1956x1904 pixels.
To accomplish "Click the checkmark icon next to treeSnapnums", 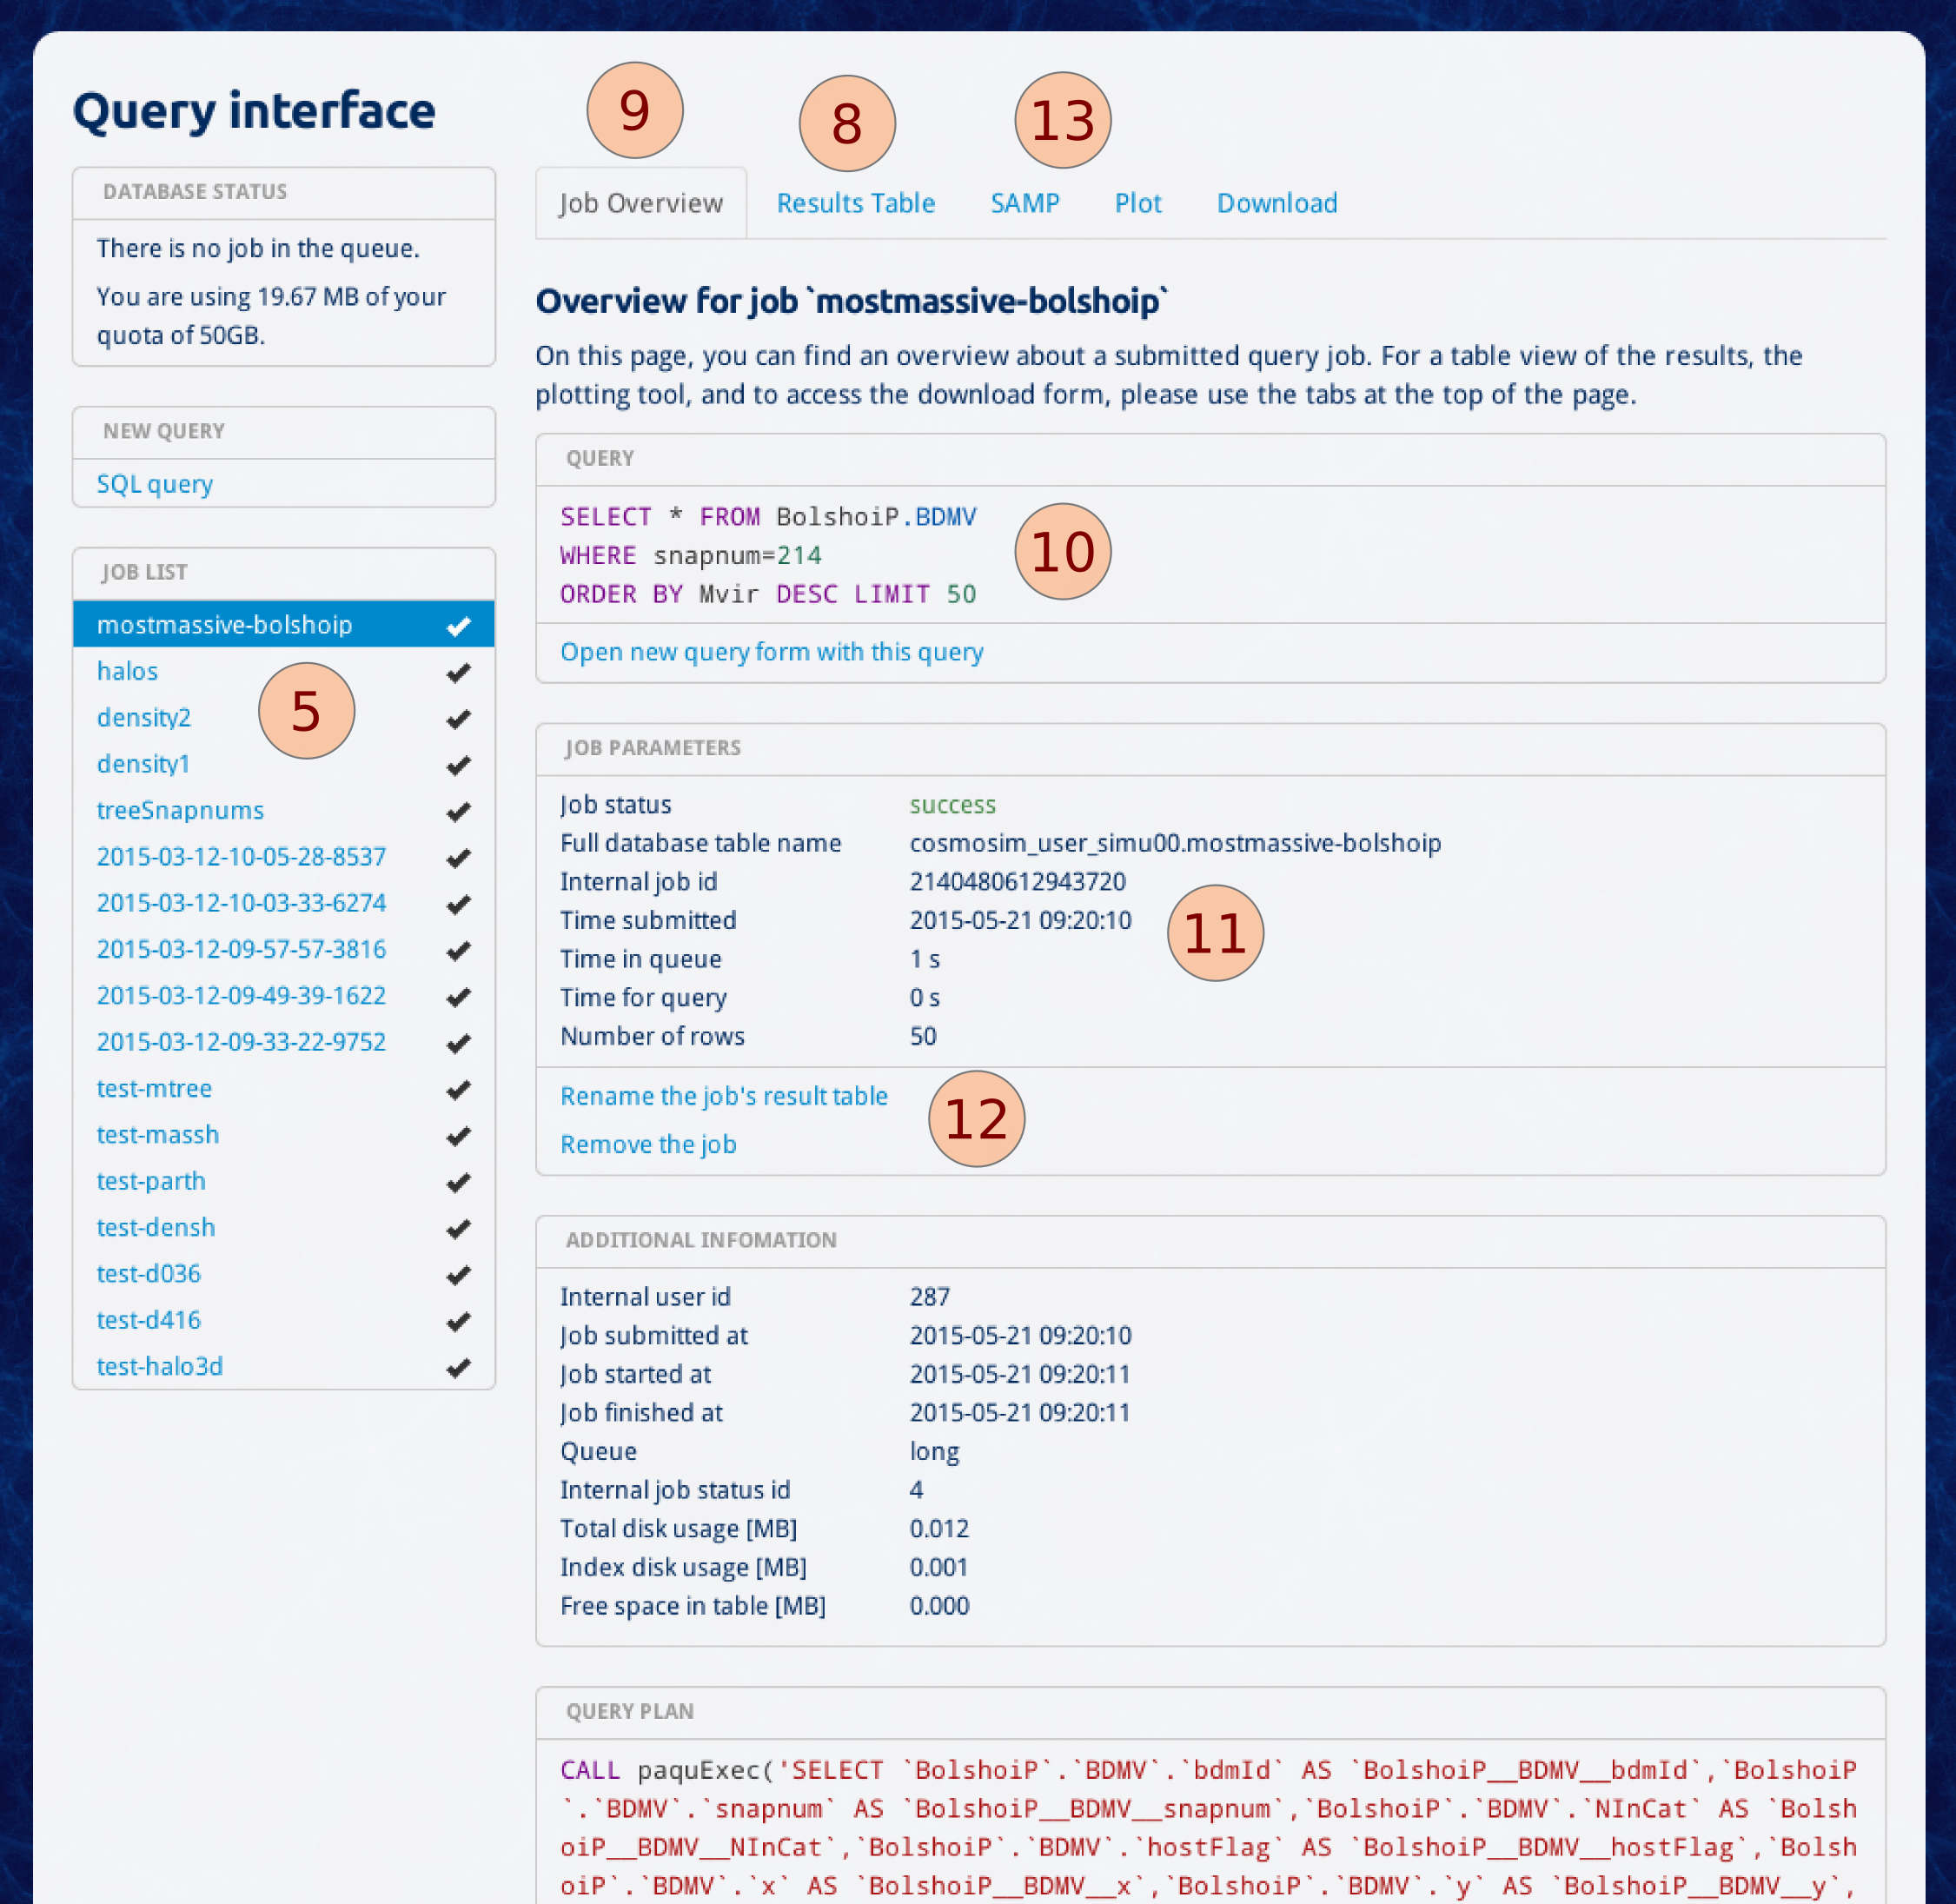I will (459, 811).
